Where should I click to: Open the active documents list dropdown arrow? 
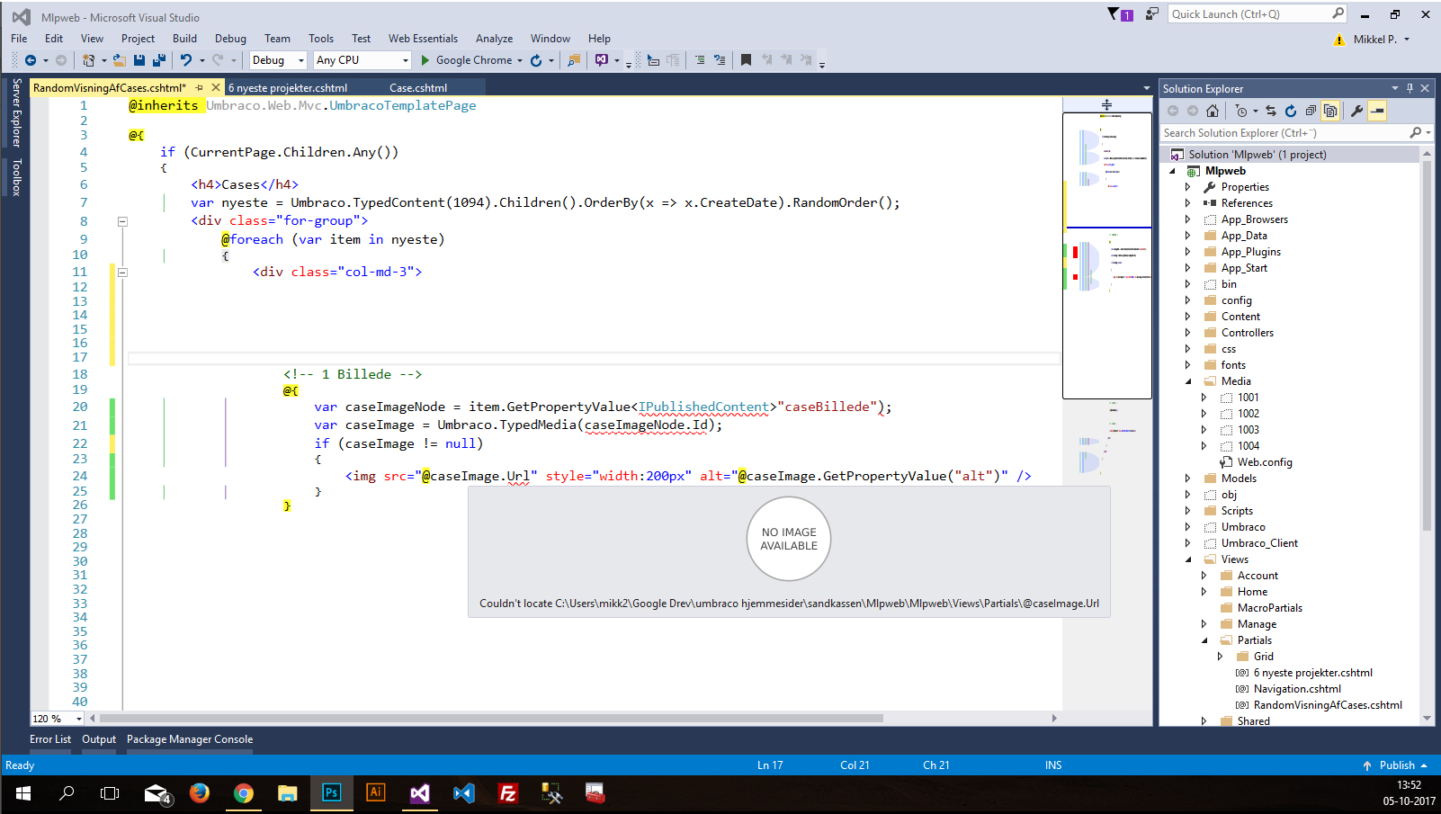1146,88
